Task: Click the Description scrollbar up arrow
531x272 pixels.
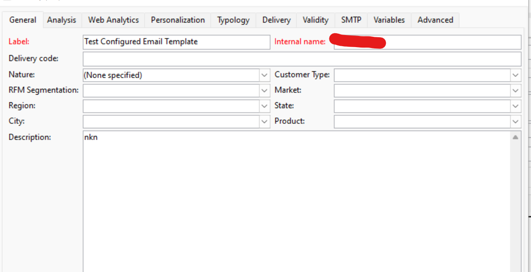Action: 515,137
